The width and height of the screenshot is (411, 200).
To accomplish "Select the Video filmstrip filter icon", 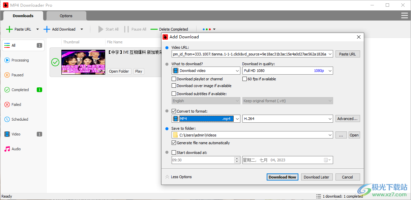I will tap(7, 134).
